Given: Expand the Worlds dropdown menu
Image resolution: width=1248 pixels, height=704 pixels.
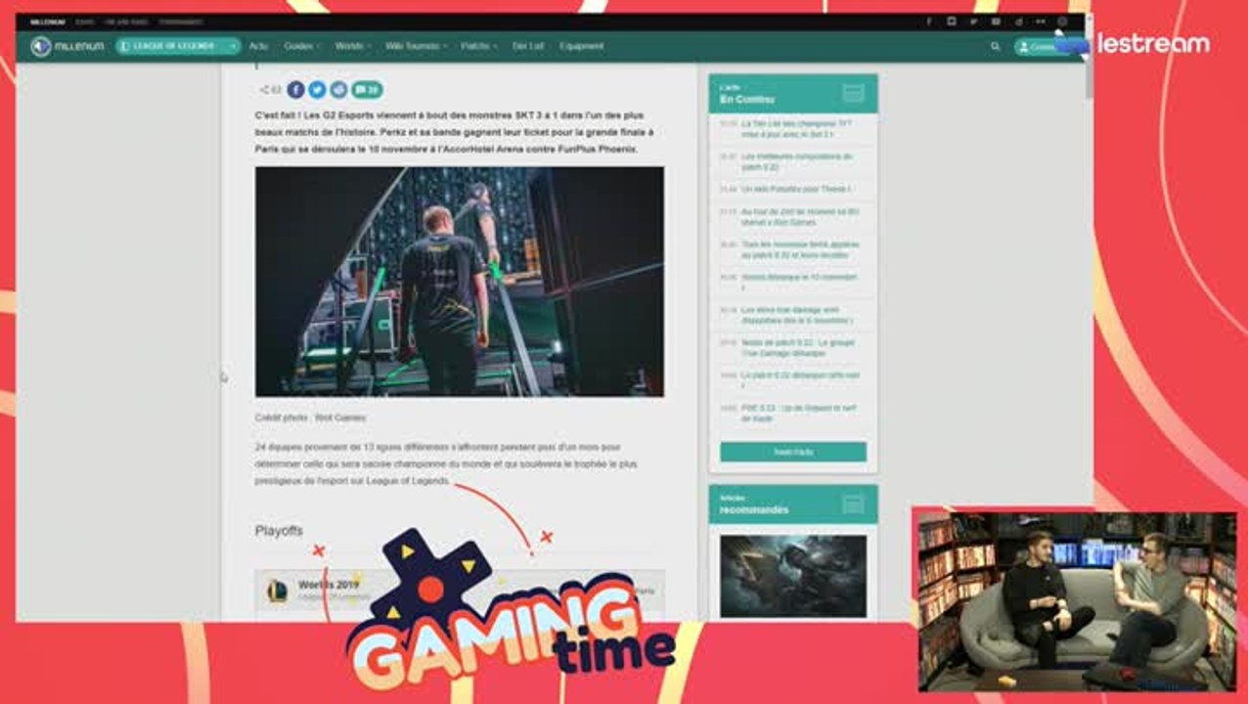Looking at the screenshot, I should 352,46.
